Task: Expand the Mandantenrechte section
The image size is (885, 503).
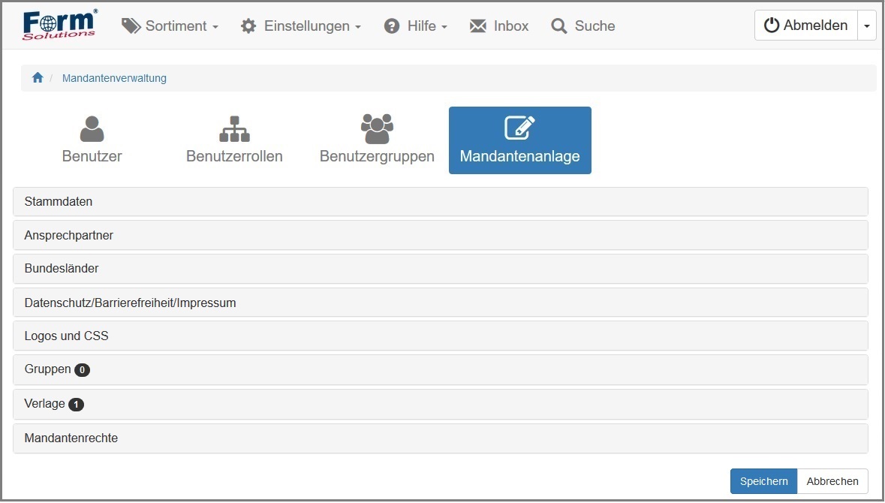Action: 440,438
